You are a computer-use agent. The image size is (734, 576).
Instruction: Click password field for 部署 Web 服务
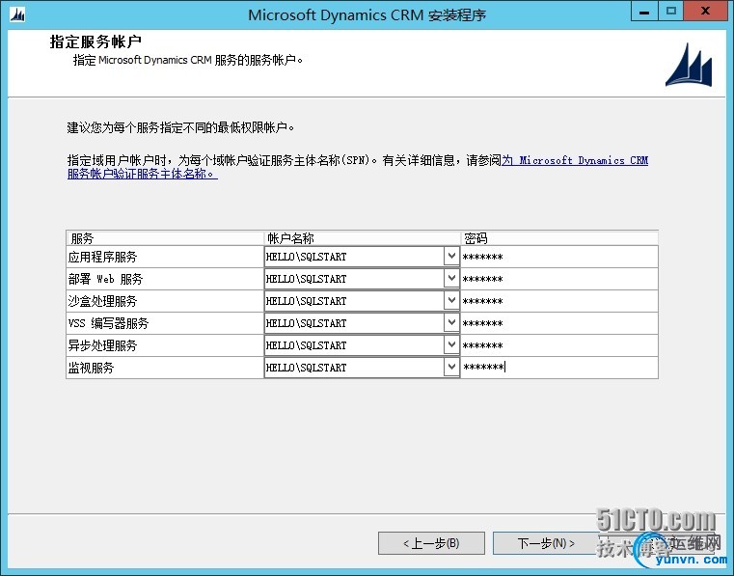tap(559, 279)
